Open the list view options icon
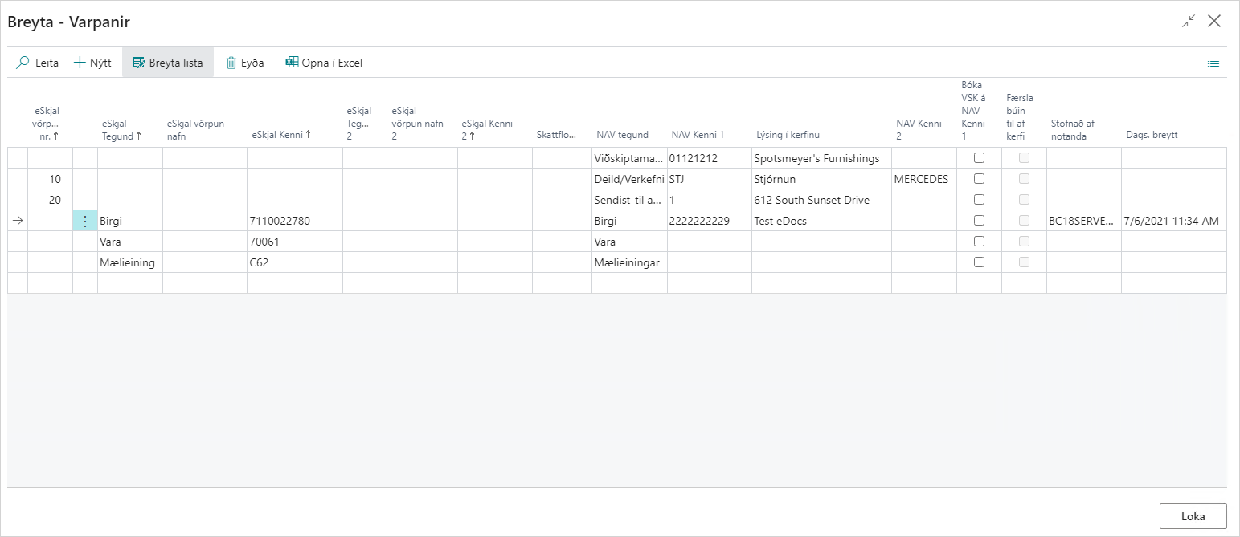This screenshot has height=537, width=1240. pyautogui.click(x=1213, y=63)
